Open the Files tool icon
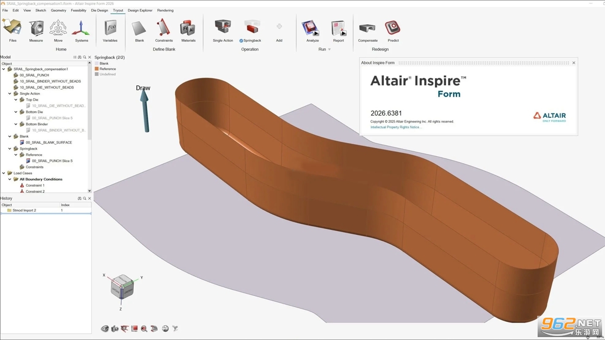 pos(13,28)
